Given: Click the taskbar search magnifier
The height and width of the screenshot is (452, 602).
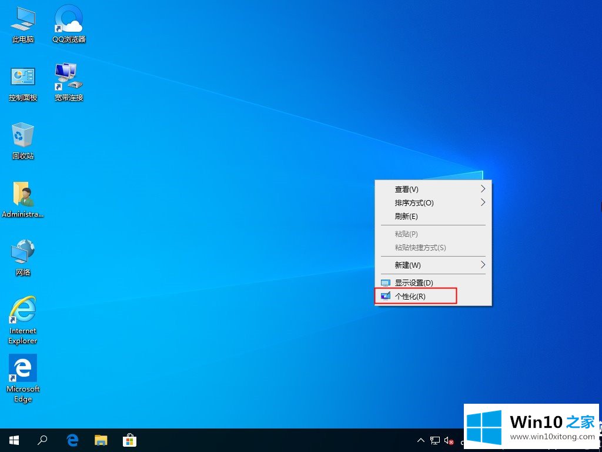Looking at the screenshot, I should coord(42,440).
